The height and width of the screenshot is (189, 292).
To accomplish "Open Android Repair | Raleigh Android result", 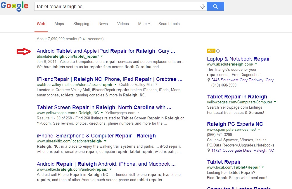I will (106, 164).
